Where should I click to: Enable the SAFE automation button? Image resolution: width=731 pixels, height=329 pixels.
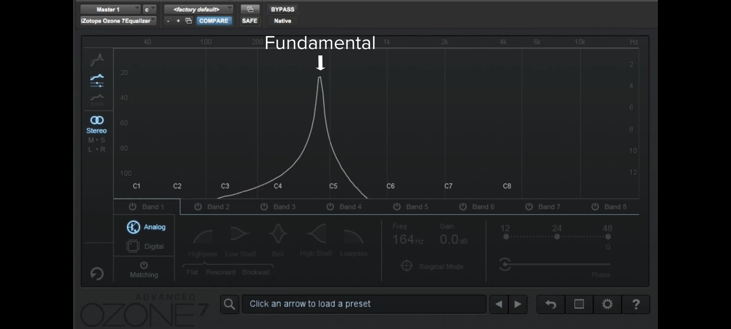tap(249, 21)
